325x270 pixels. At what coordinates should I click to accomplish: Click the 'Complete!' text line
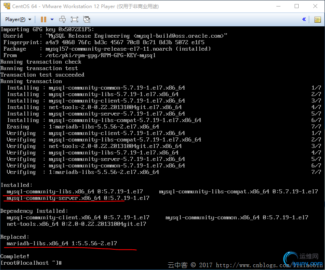15,256
